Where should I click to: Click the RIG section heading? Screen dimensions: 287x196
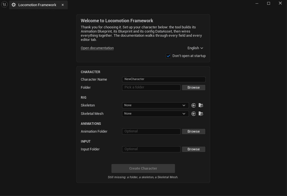click(84, 98)
